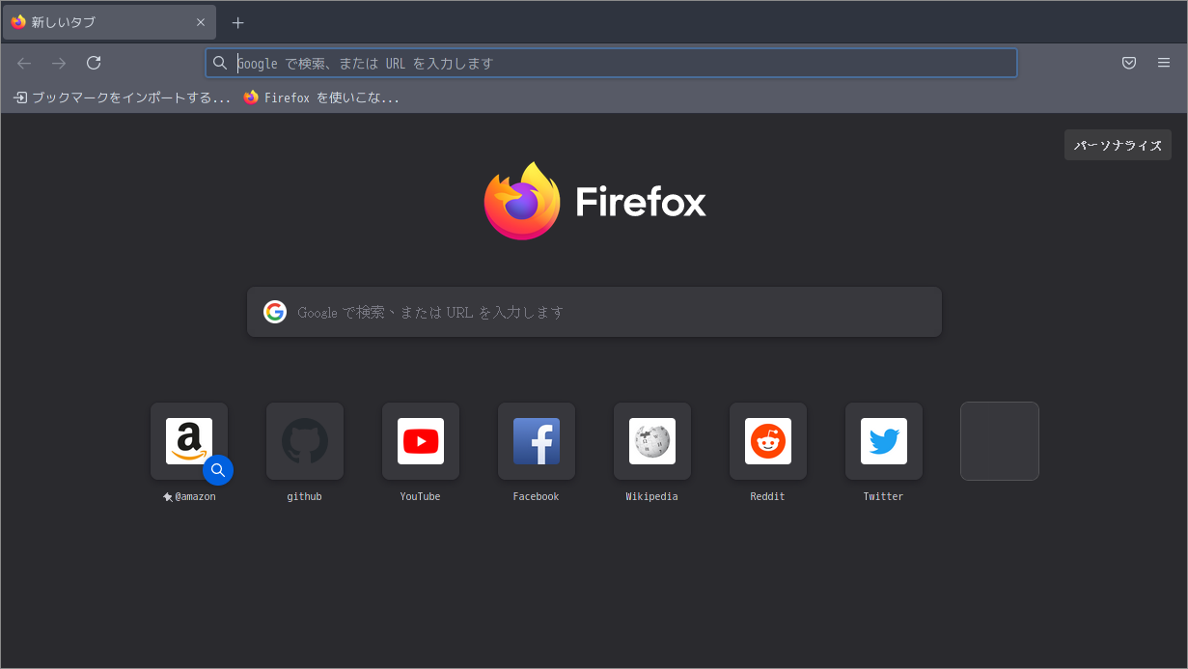Click the Reddit label text
This screenshot has height=669, width=1188.
pos(768,497)
